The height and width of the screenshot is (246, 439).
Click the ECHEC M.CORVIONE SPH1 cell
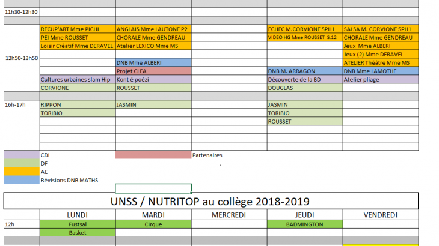click(x=305, y=29)
